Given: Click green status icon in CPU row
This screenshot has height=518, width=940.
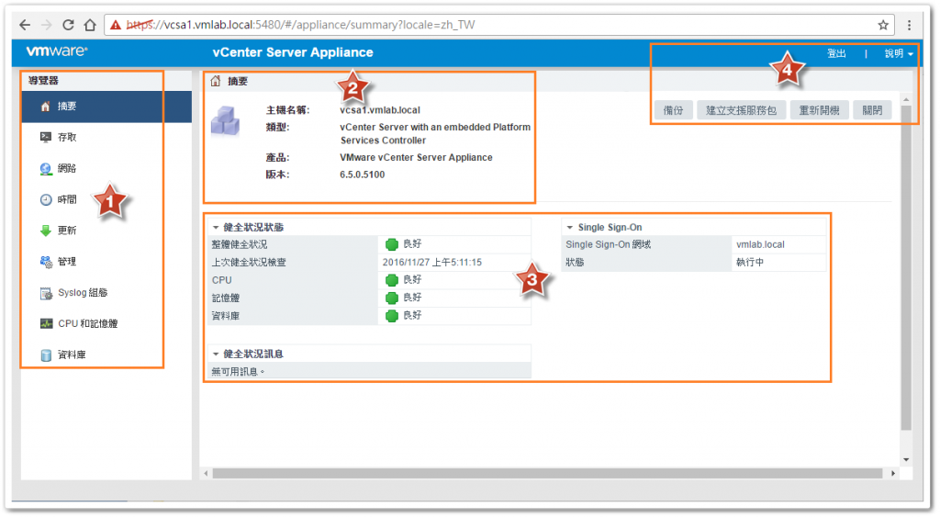Looking at the screenshot, I should 392,279.
